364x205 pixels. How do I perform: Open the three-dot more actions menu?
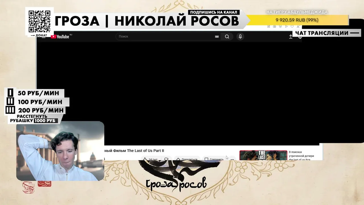232,159
